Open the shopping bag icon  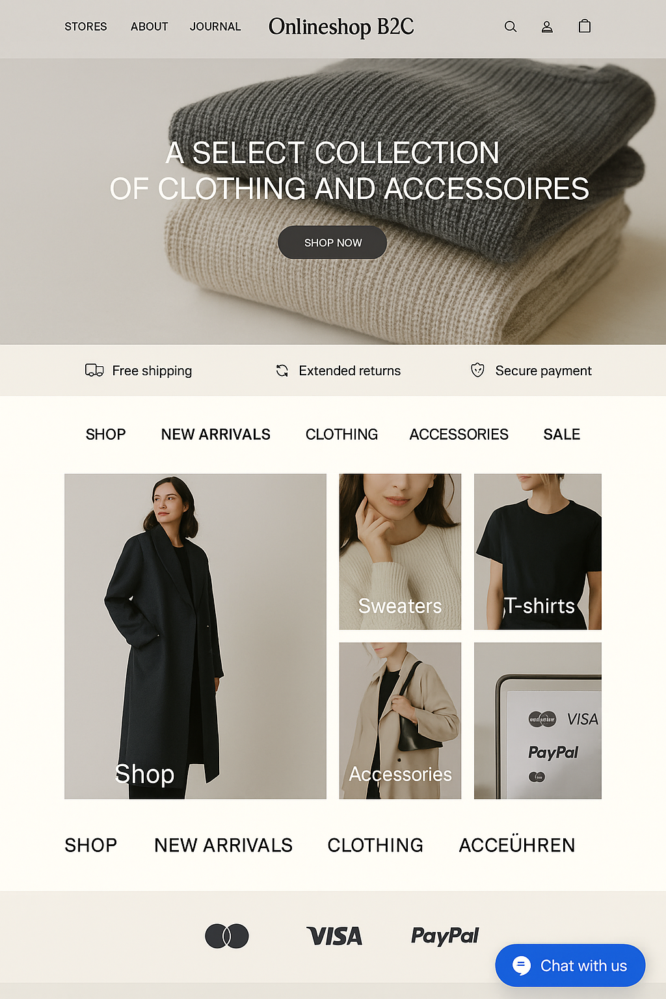[x=585, y=26]
